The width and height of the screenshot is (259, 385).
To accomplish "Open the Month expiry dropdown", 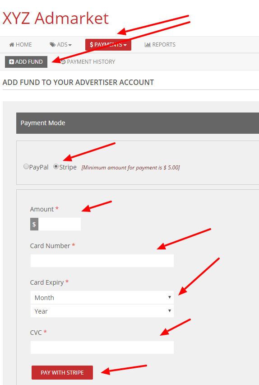I will 102,298.
